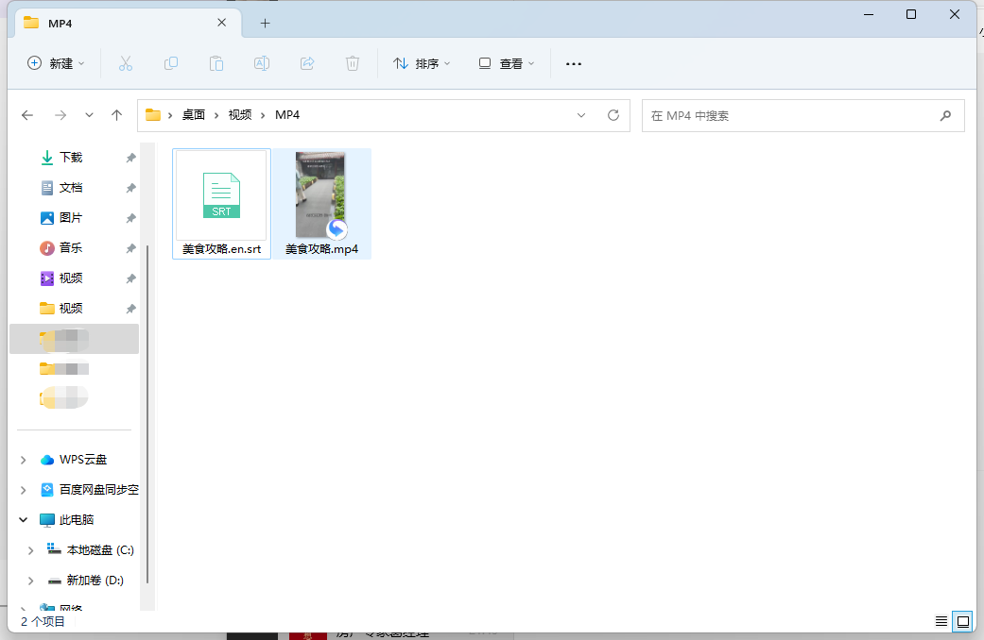Screen dimensions: 984x640
Task: Open the 新建 dropdown menu
Action: [56, 63]
